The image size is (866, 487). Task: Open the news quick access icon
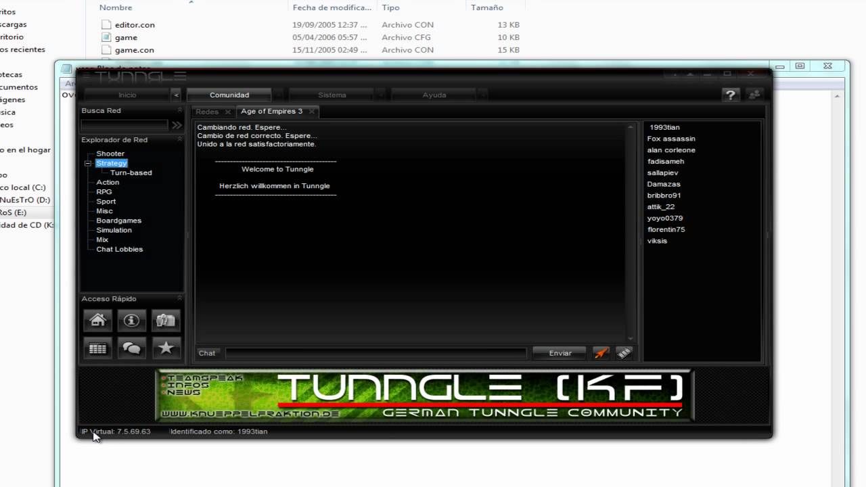(x=166, y=320)
